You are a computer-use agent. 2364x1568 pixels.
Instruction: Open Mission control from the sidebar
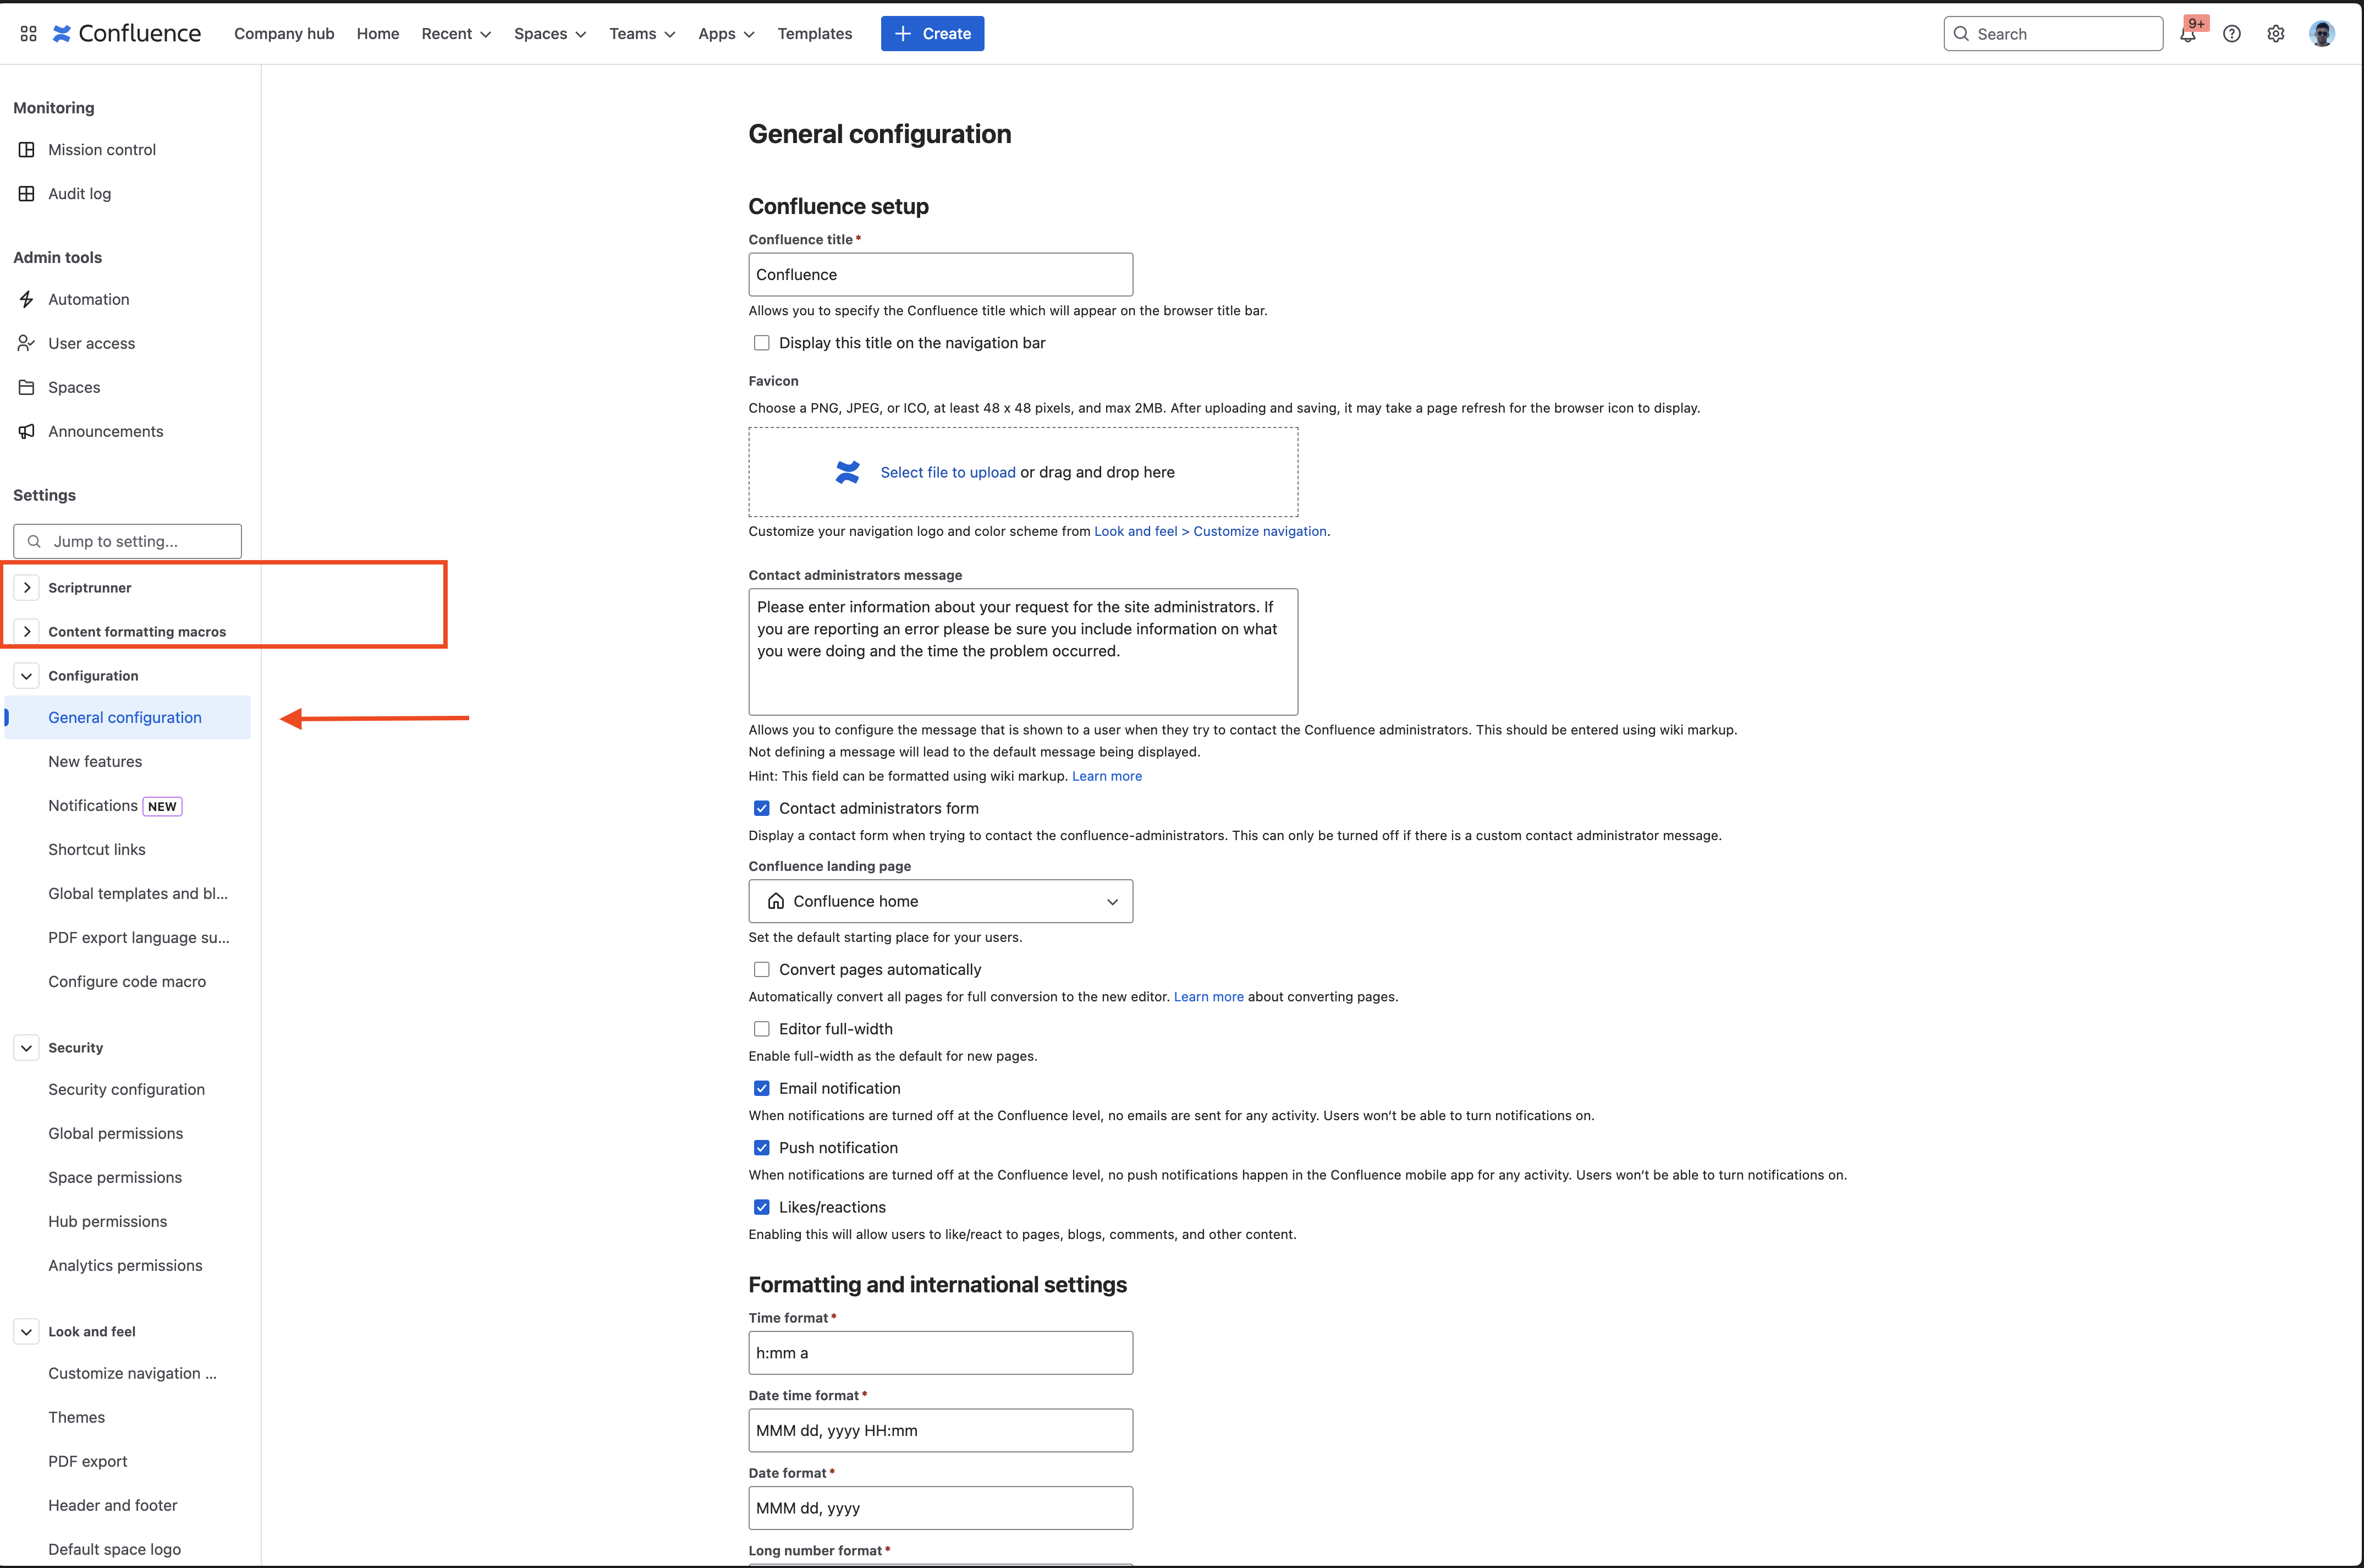[102, 149]
